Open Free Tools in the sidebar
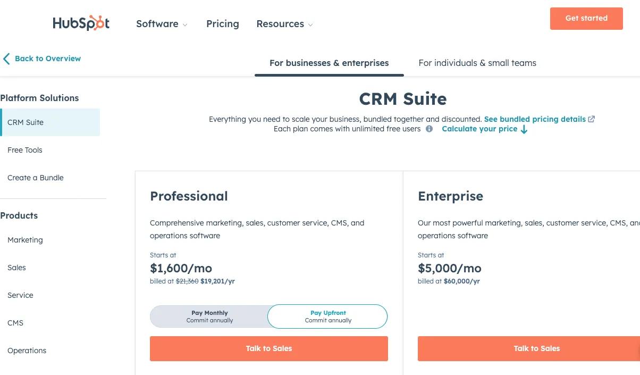640x375 pixels. [25, 150]
